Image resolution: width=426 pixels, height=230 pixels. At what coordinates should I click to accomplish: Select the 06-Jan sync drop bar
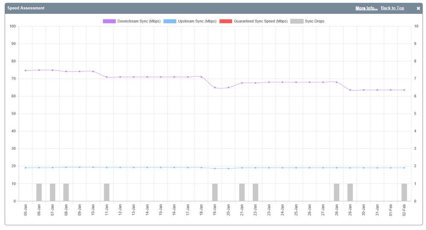coord(39,192)
